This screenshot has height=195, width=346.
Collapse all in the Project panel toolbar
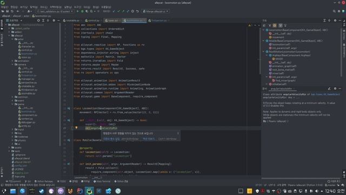point(48,21)
